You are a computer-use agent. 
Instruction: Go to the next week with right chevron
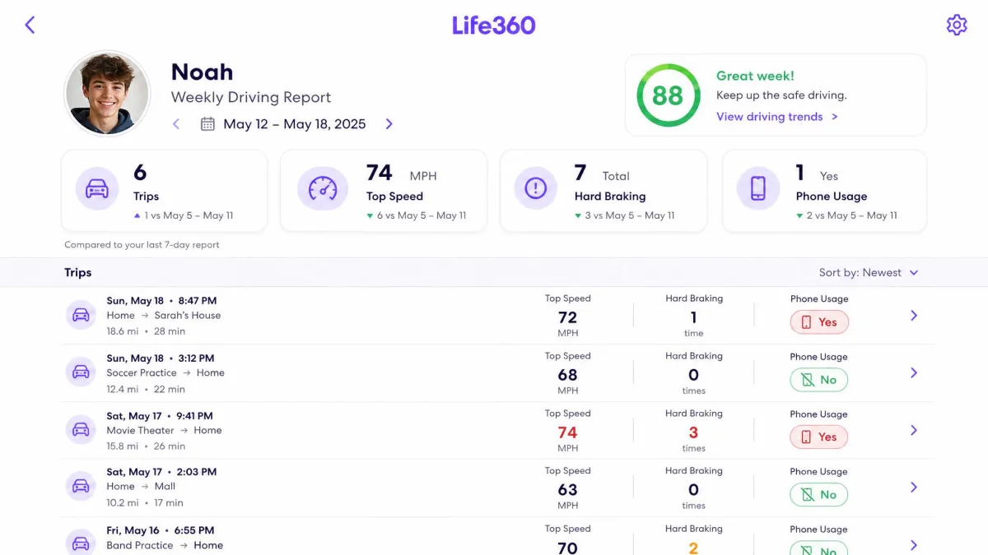click(x=389, y=124)
